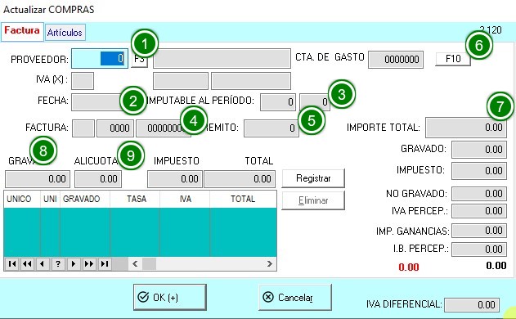Click the gravado amount field below GRAV label
Screen dimensions: 516x319
coord(38,179)
